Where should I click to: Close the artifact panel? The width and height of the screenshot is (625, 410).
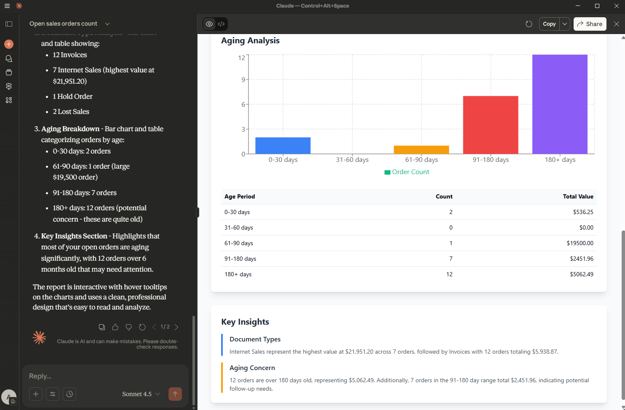617,24
